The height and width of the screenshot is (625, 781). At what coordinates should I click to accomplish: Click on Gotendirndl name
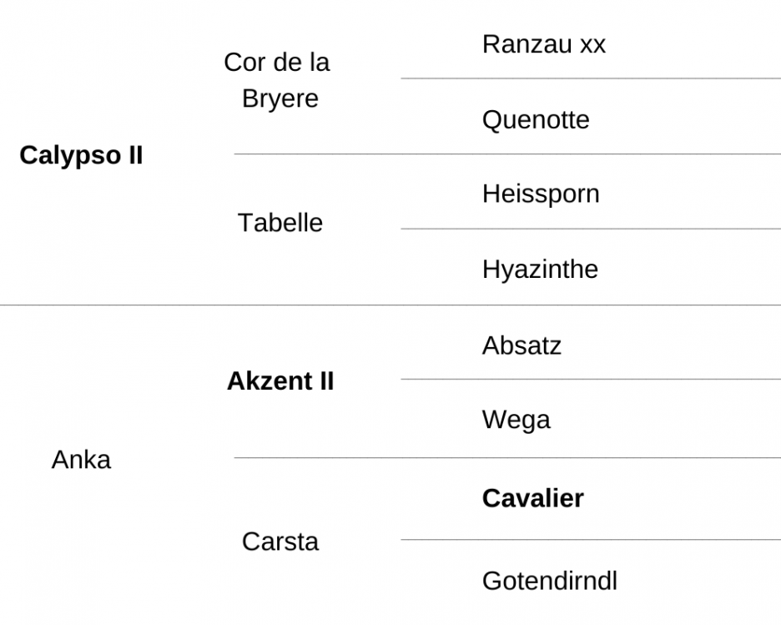click(x=550, y=581)
